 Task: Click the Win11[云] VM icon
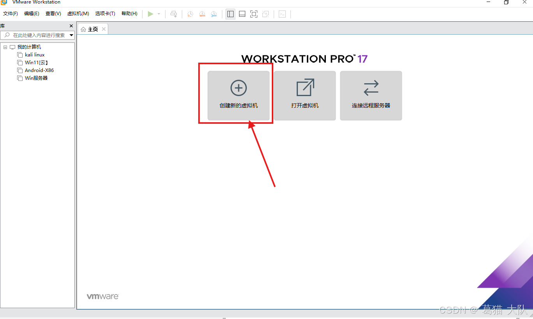(x=20, y=63)
